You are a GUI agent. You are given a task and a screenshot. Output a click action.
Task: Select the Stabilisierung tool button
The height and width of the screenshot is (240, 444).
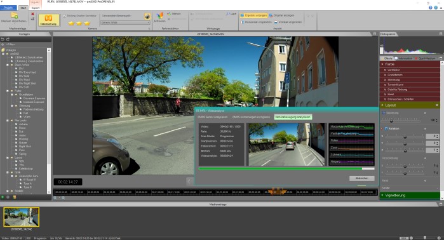click(49, 20)
